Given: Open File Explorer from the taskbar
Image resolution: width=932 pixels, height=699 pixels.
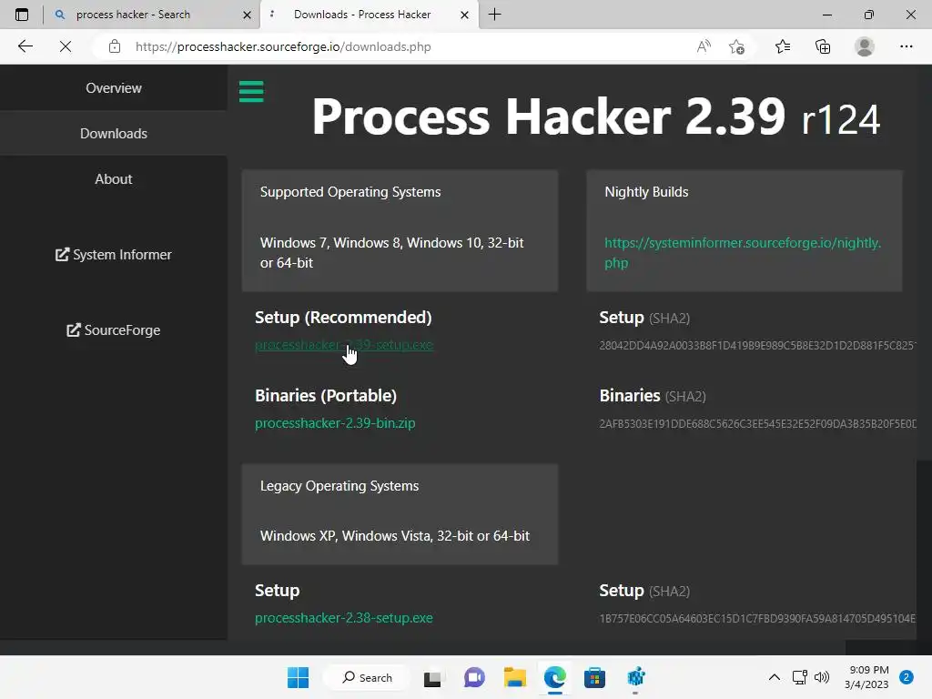Looking at the screenshot, I should [x=515, y=677].
